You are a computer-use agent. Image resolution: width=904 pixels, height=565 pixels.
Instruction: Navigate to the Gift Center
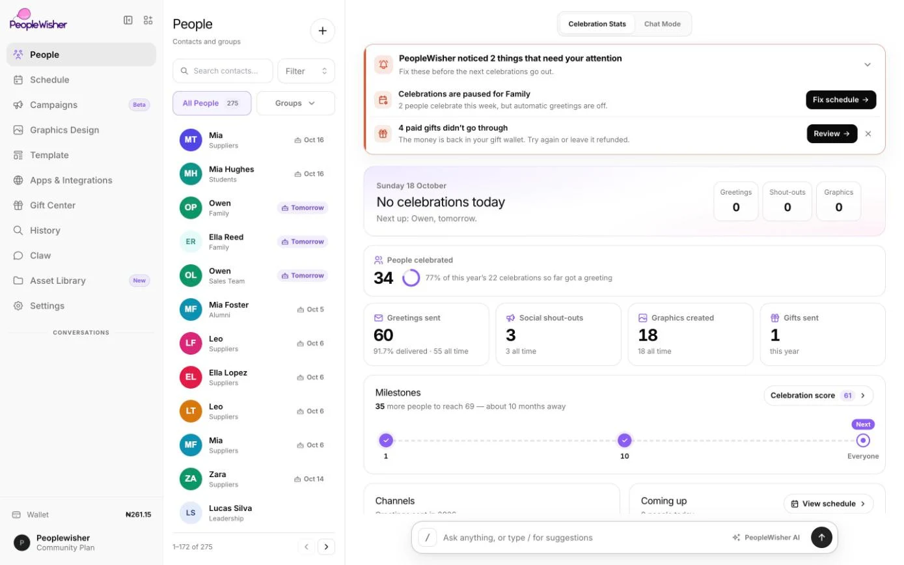81,205
